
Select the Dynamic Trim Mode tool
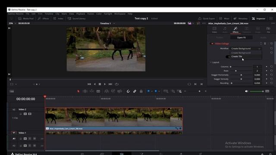(92, 91)
